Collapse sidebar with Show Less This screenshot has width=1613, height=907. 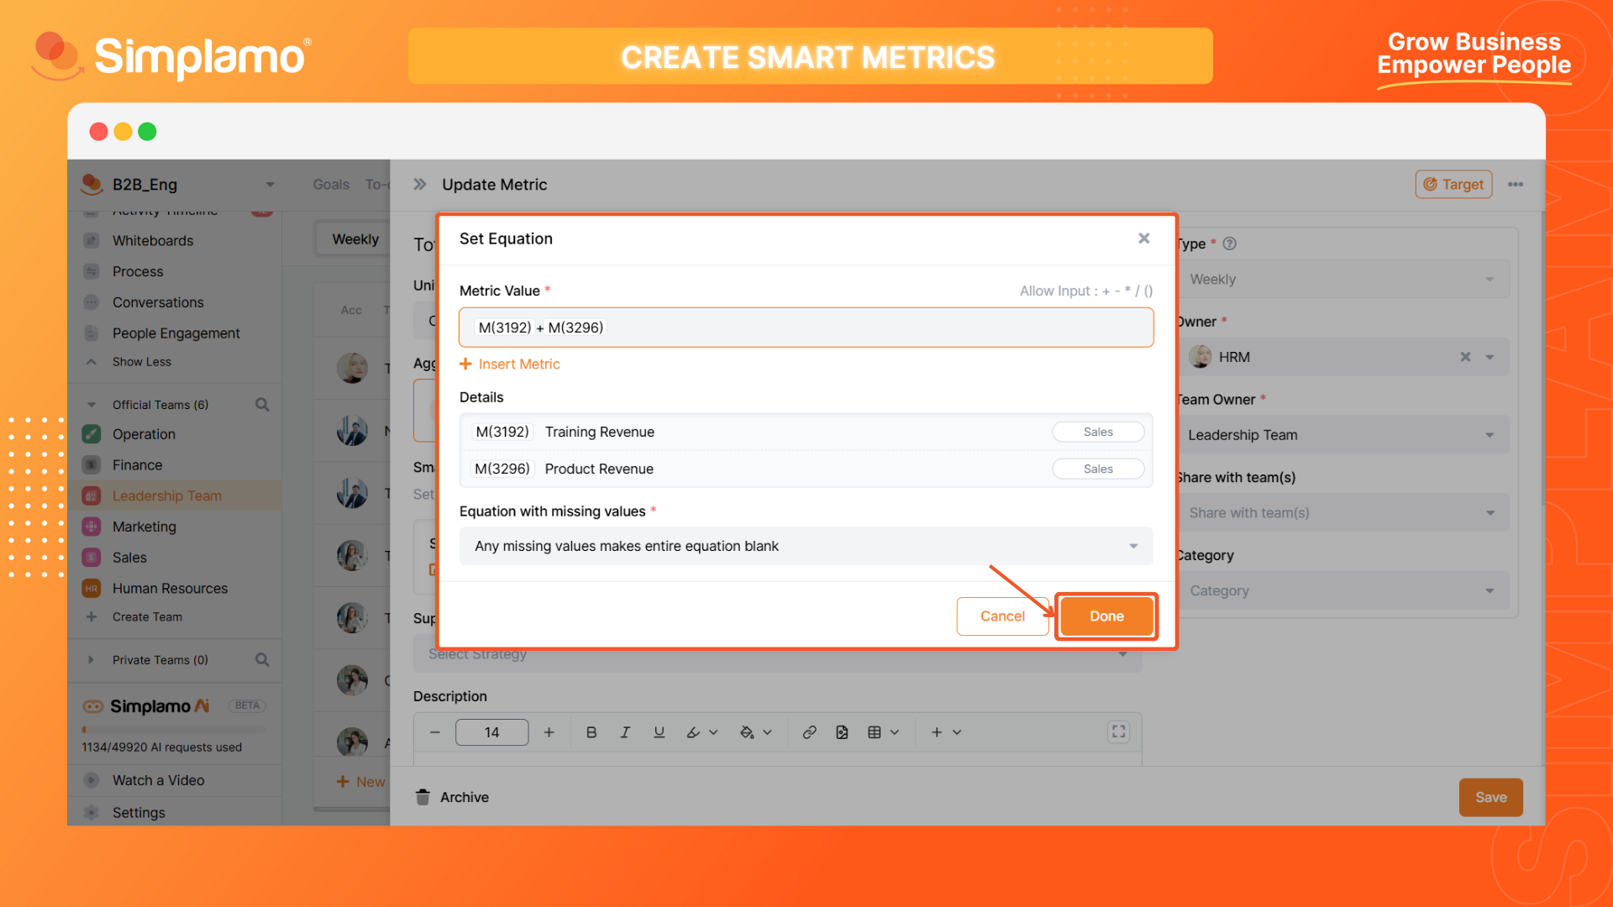(x=141, y=361)
